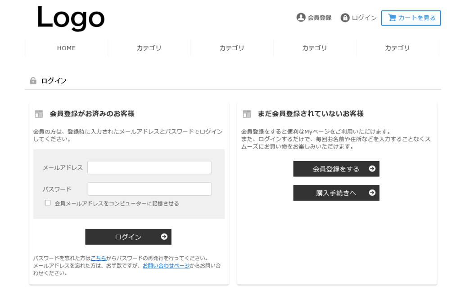Select the rightmost カテゴリ navigation item
Screen dimensions: 461x299
(x=397, y=48)
